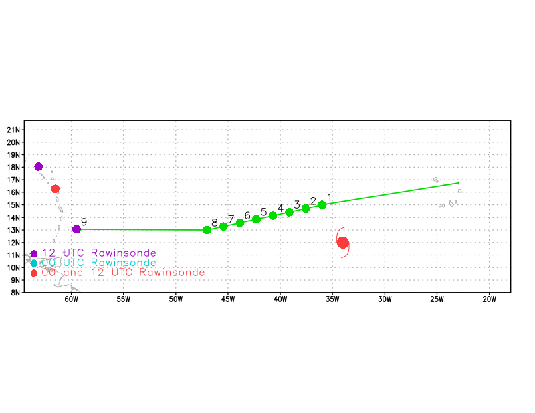Click the 35W longitude axis label

click(x=332, y=299)
